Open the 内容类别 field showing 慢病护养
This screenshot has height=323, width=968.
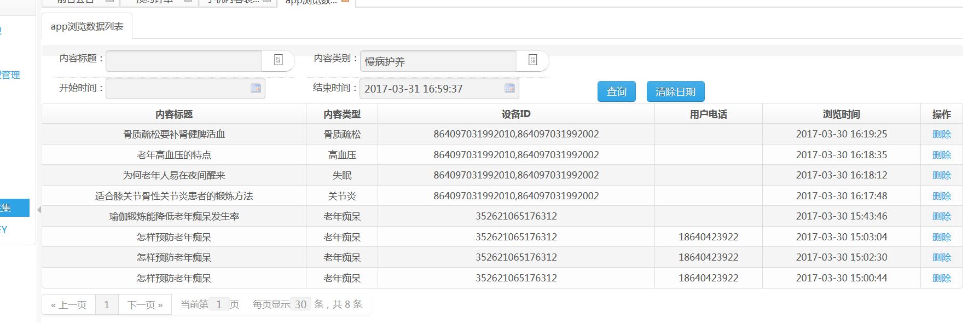(438, 61)
